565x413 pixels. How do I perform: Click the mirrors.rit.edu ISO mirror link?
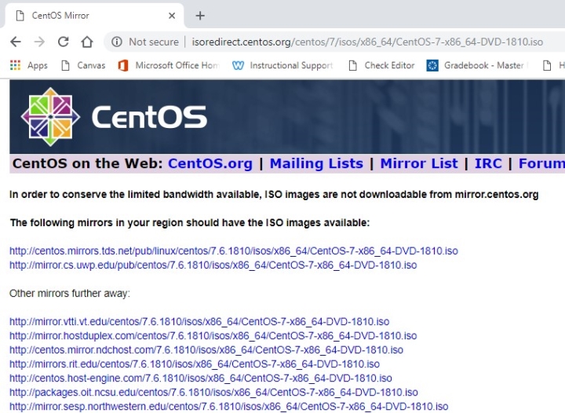[194, 364]
